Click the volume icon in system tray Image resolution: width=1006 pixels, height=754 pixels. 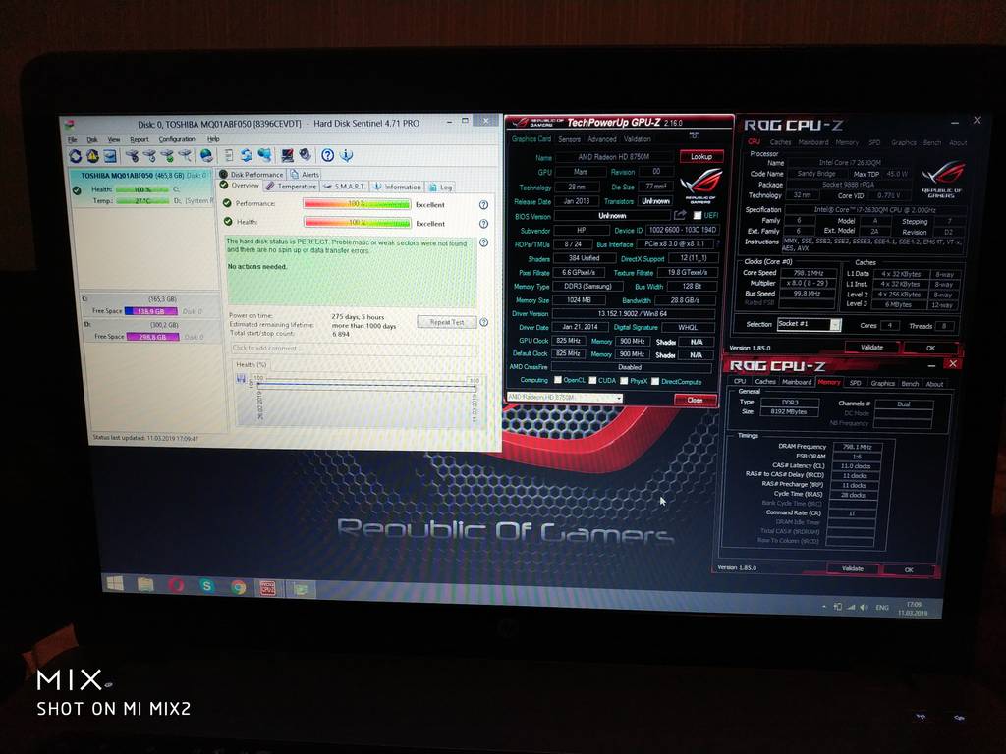(865, 607)
